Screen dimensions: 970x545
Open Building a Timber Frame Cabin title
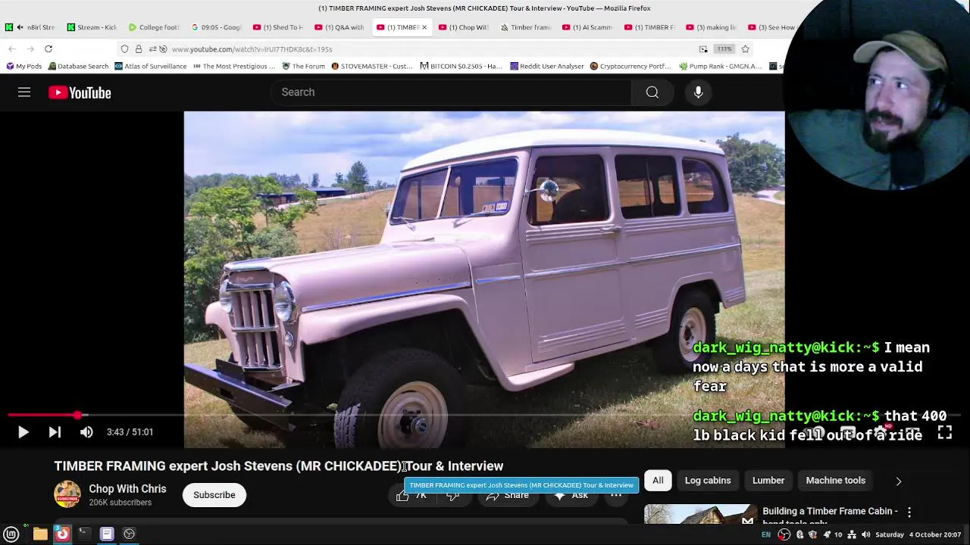[x=830, y=514]
